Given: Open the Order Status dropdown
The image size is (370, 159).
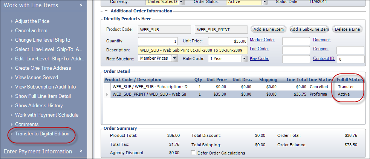Looking at the screenshot, I should pos(265,2).
